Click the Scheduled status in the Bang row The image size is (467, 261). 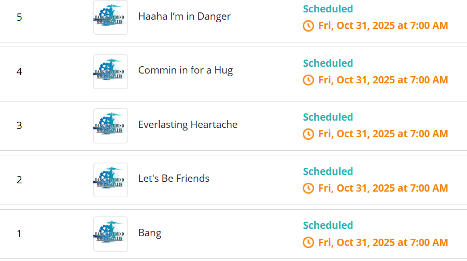[328, 225]
